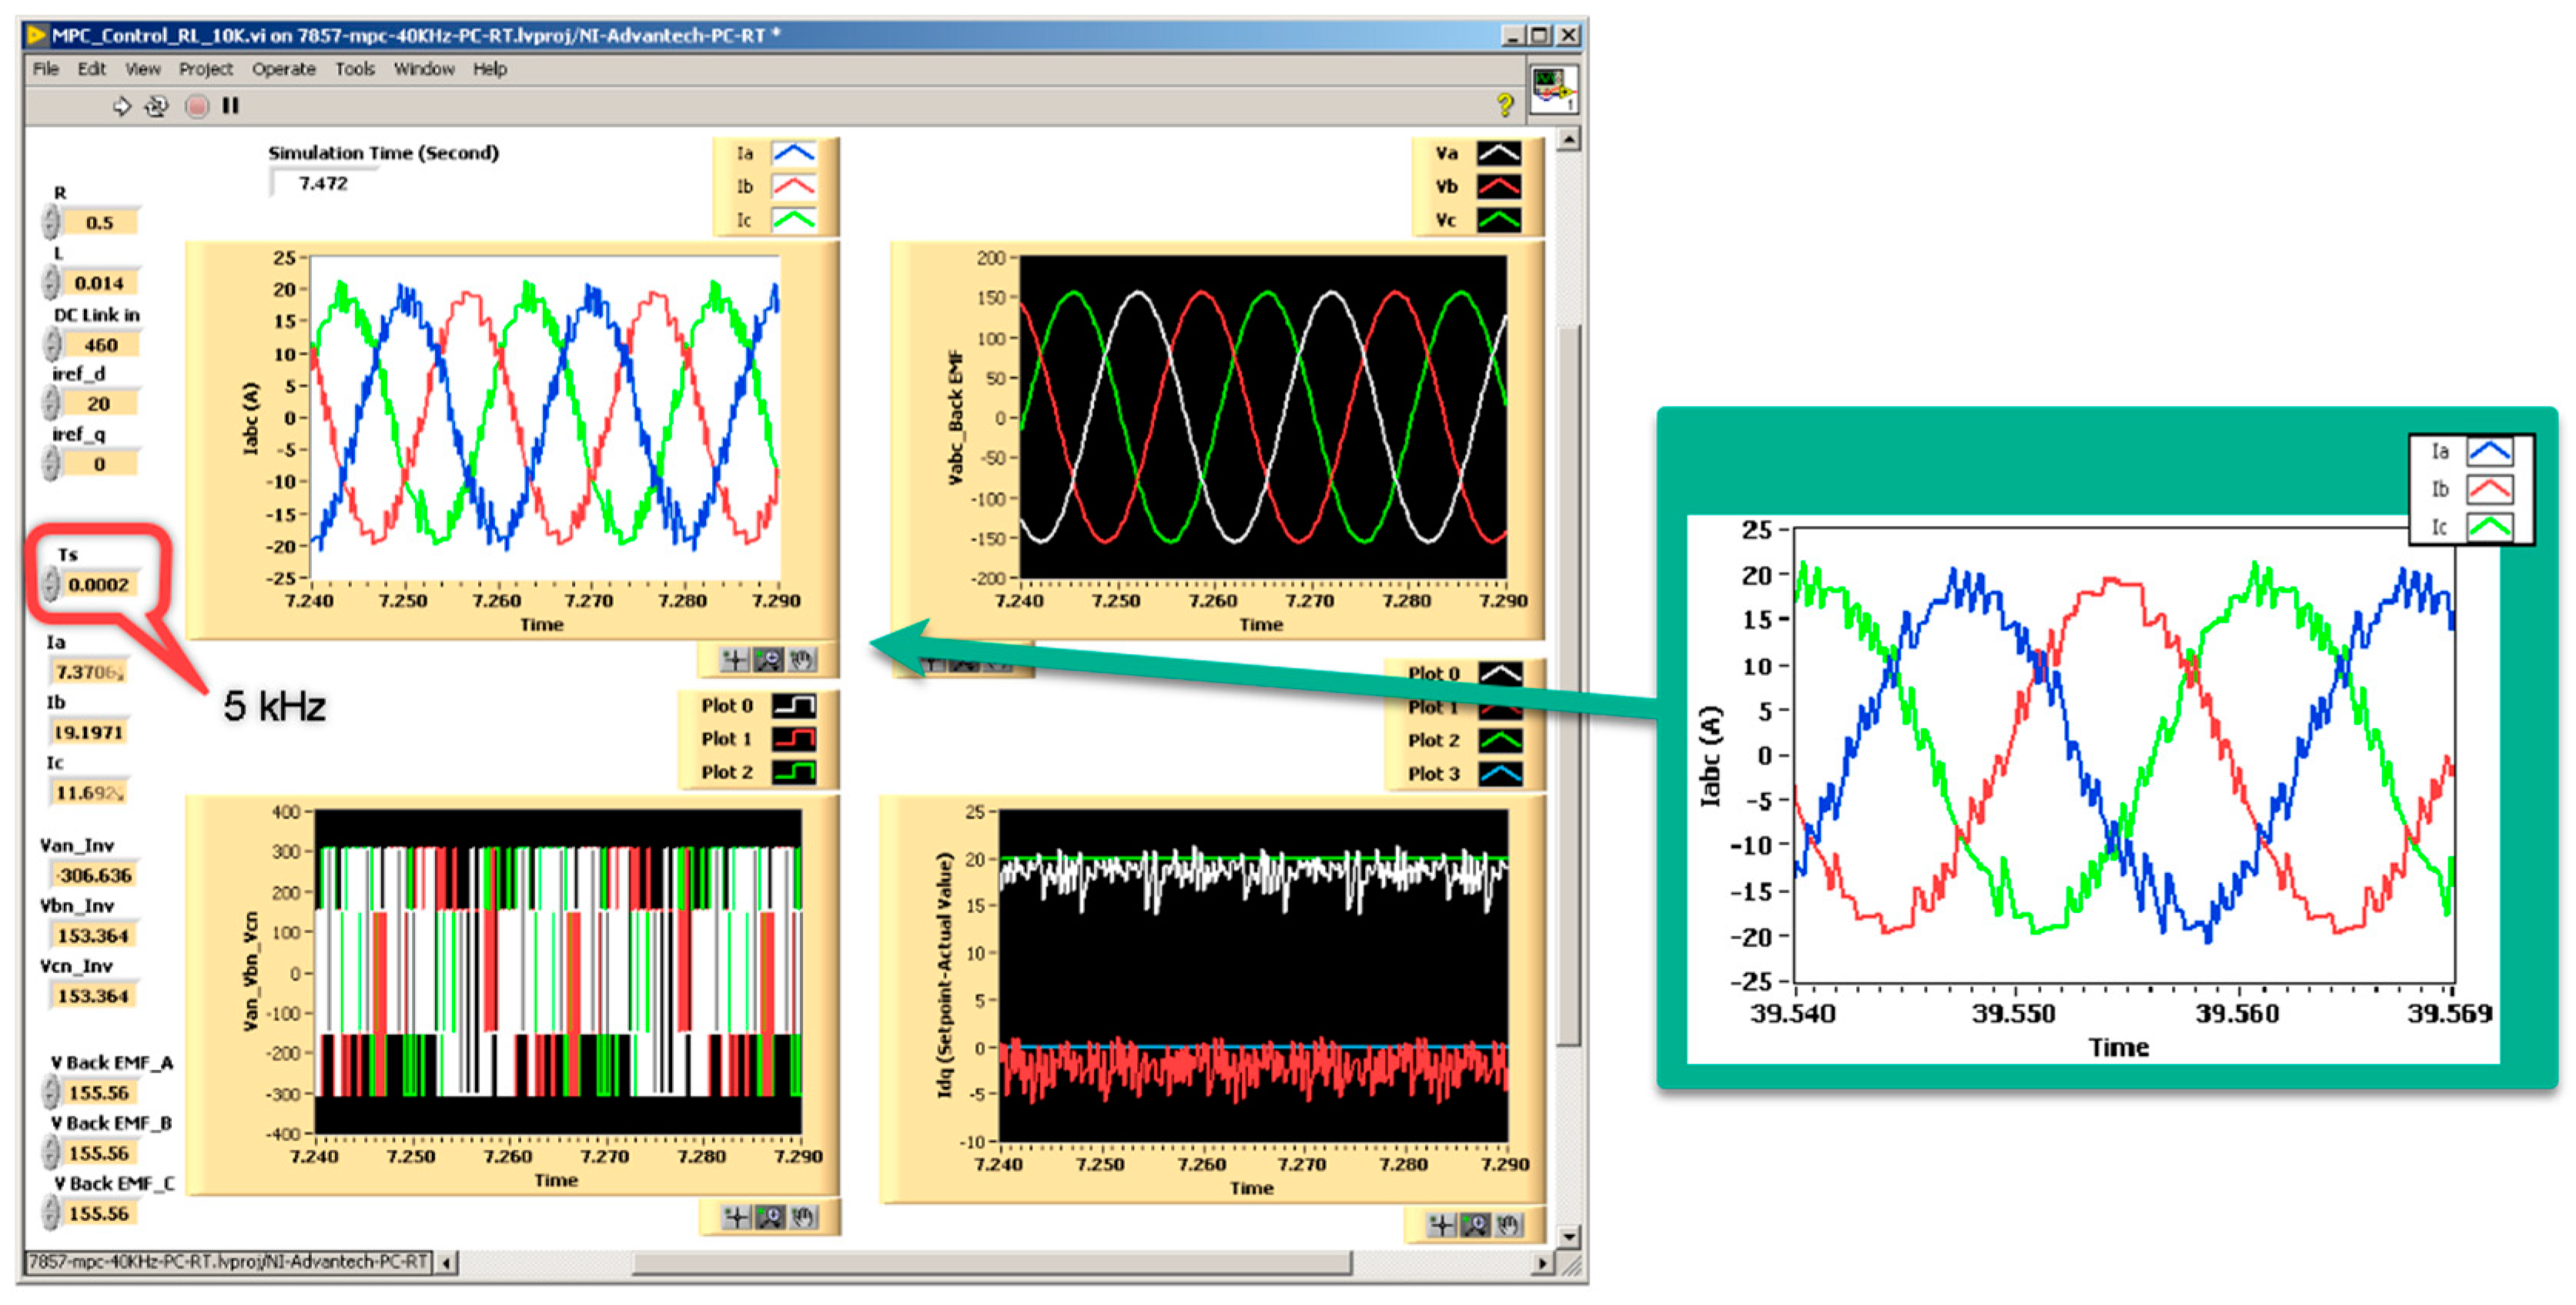Click the VI icon pane in the top right
The height and width of the screenshot is (1305, 2576).
coord(1554,90)
